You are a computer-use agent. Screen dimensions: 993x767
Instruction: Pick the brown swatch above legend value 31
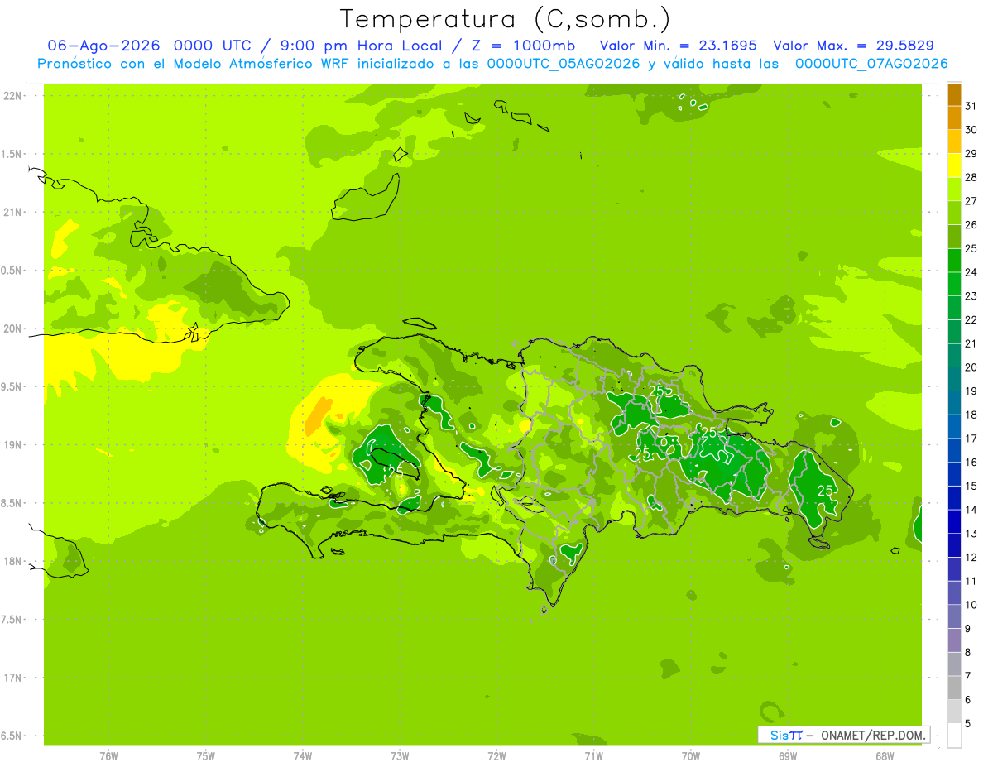point(954,95)
